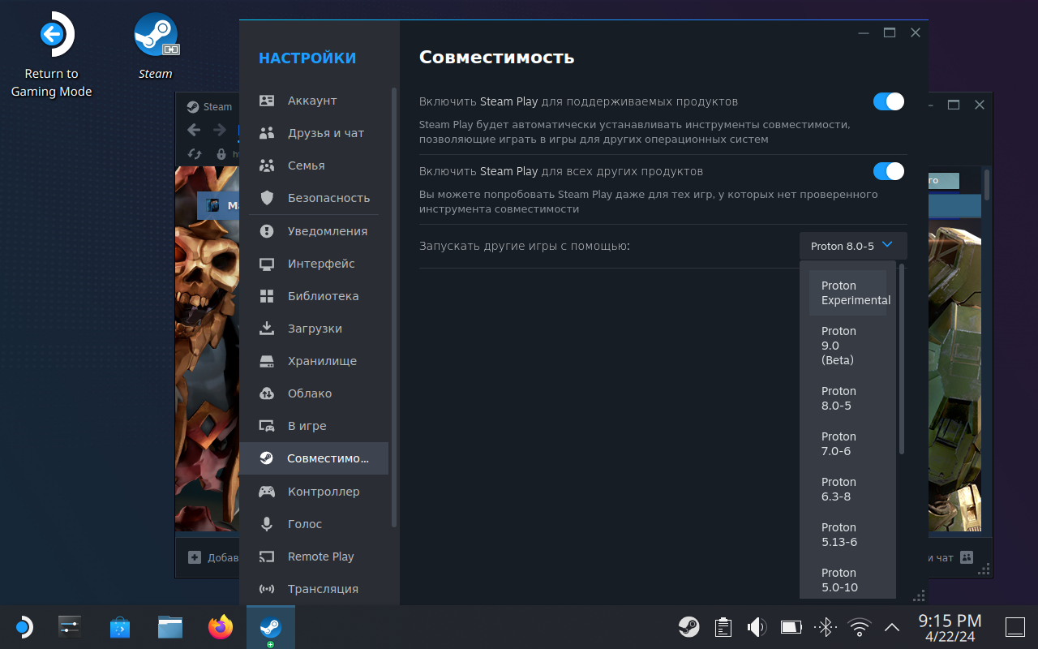Viewport: 1038px width, 649px height.
Task: Select the Совместимость item in the sidebar
Action: click(314, 458)
